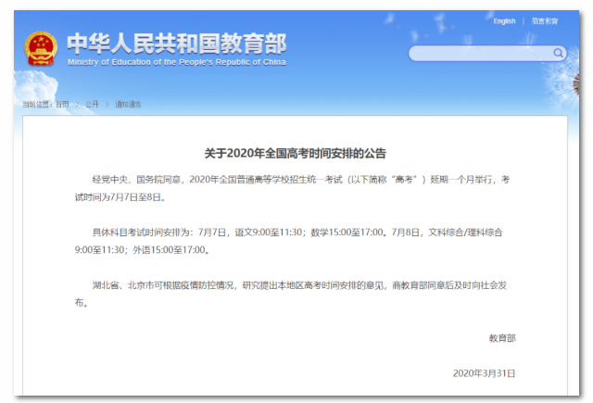Open 公开 in the breadcrumb trail
The width and height of the screenshot is (593, 403).
(92, 104)
